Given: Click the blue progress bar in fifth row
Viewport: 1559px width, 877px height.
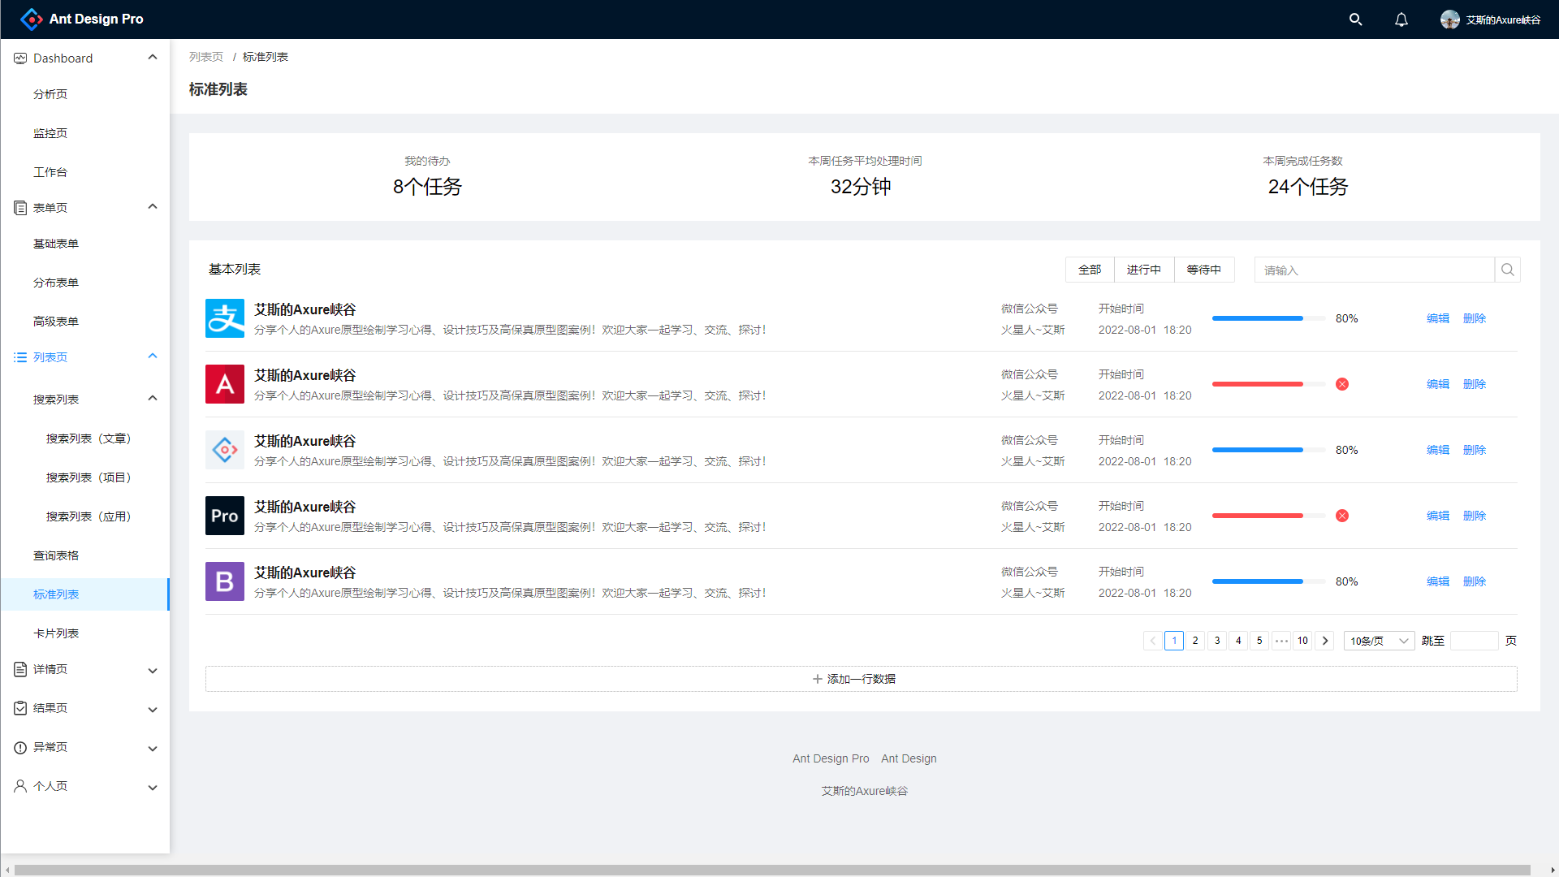Looking at the screenshot, I should [1268, 581].
